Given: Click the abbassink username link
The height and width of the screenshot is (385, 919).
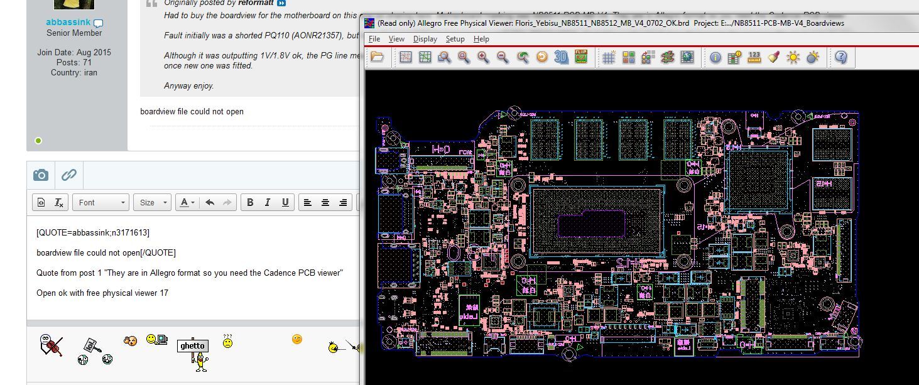Looking at the screenshot, I should 68,22.
